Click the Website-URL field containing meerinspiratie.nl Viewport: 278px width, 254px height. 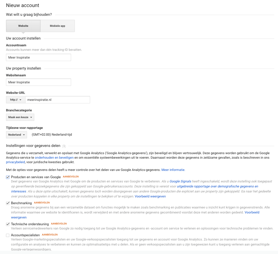point(58,100)
